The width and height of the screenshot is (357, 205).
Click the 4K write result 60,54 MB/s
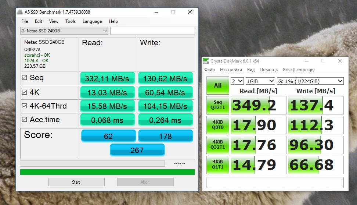click(x=165, y=93)
